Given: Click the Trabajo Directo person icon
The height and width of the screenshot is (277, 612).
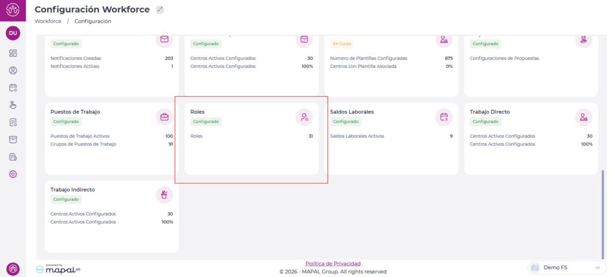Looking at the screenshot, I should 583,117.
